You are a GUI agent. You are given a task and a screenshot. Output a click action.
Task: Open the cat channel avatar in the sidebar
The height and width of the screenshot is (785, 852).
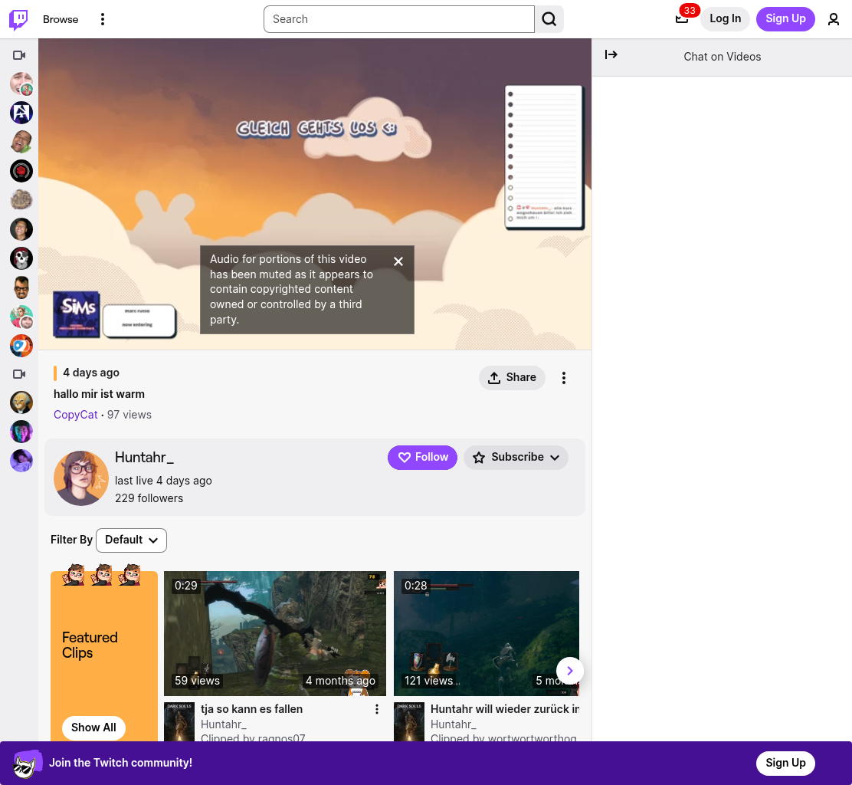point(21,402)
